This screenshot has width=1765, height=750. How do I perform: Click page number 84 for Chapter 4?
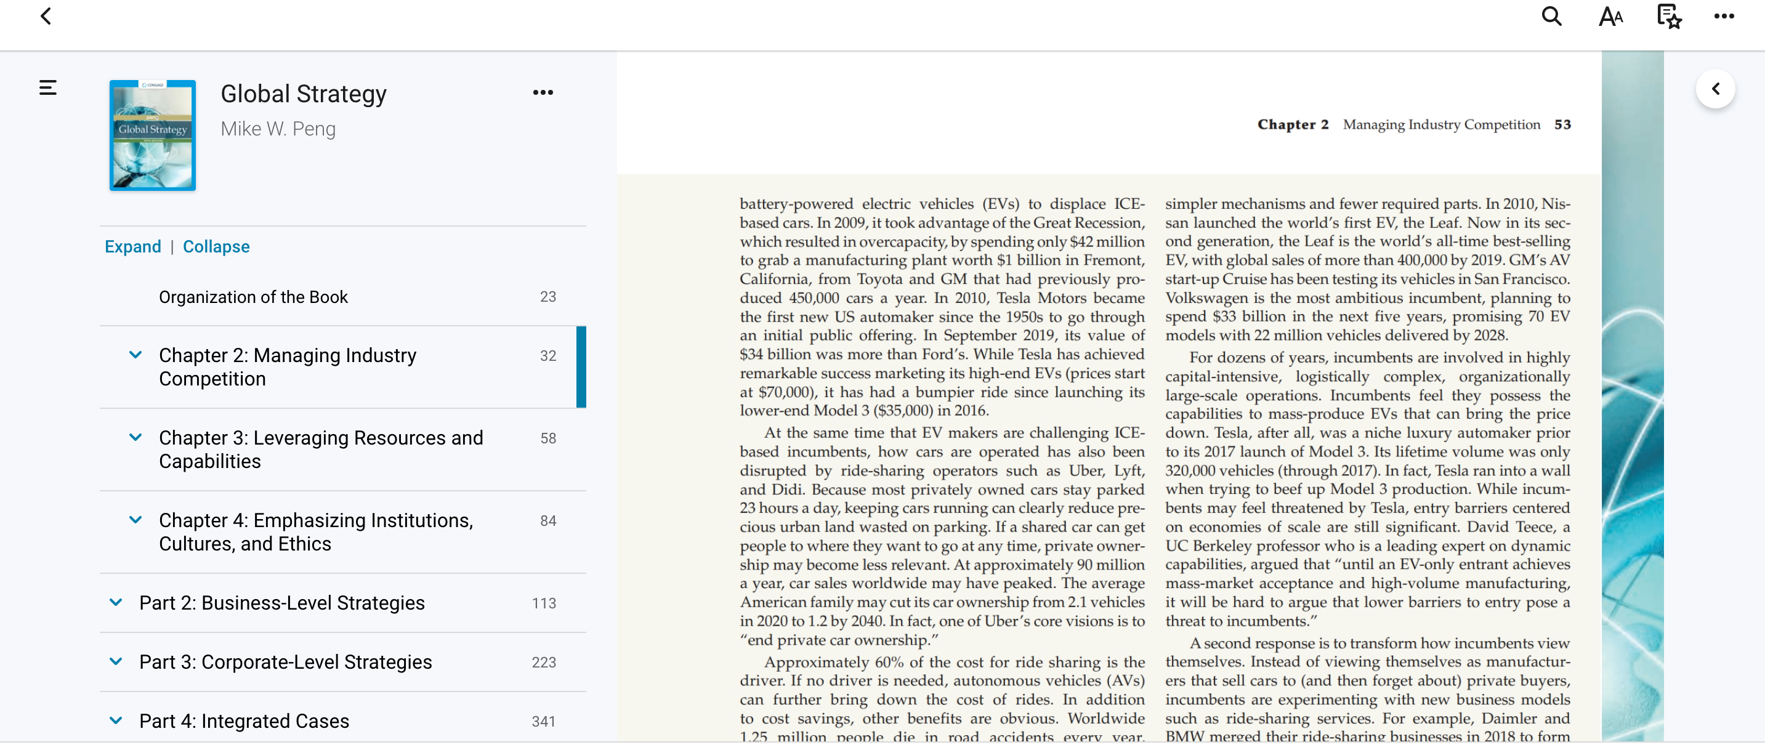pos(548,521)
